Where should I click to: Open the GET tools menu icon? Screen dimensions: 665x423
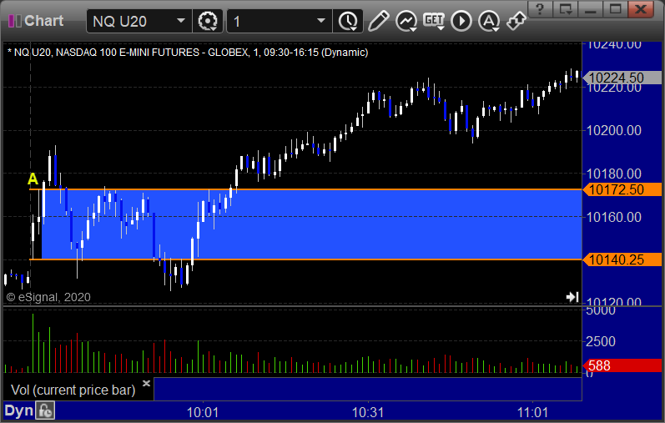tap(434, 21)
